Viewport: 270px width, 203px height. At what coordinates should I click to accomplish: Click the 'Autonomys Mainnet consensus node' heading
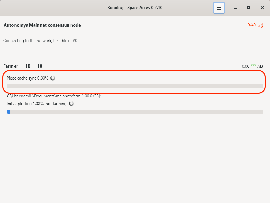(42, 25)
